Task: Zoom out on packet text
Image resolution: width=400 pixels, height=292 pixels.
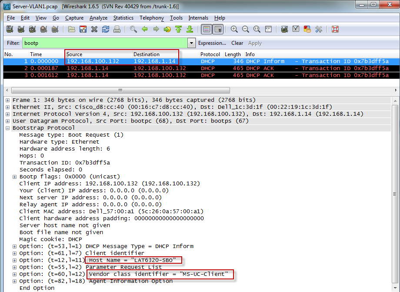Action: pyautogui.click(x=245, y=29)
